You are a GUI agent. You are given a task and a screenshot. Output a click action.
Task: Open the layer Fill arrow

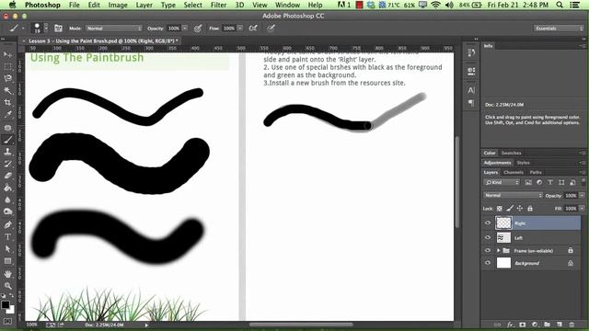click(x=582, y=209)
